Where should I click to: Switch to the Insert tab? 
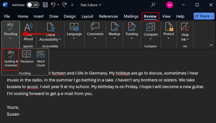pos(39,16)
